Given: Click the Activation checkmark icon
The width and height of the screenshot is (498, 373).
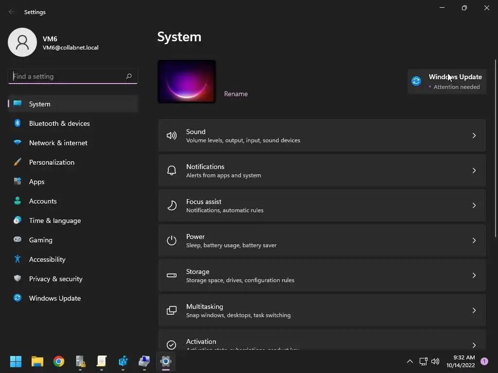Looking at the screenshot, I should [x=172, y=345].
